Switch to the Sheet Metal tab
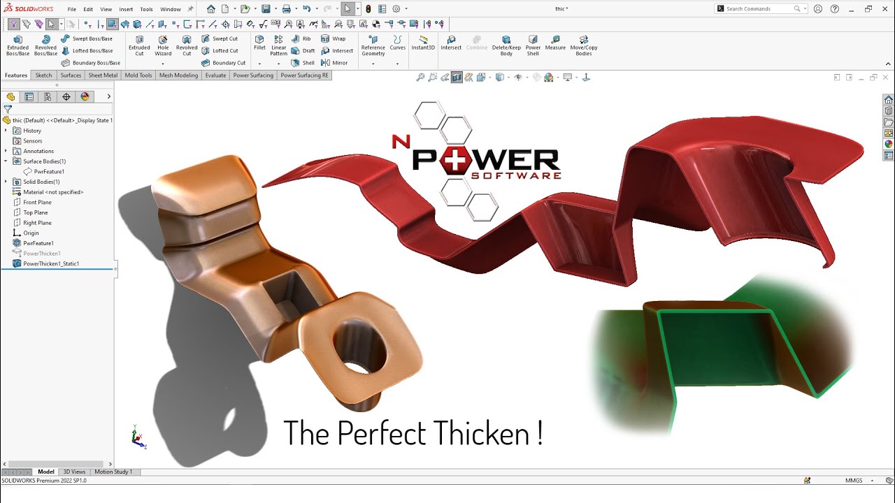The height and width of the screenshot is (503, 895). click(103, 75)
